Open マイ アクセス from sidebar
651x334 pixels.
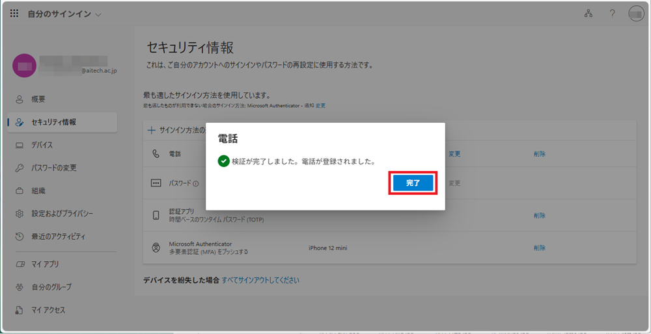(x=48, y=310)
